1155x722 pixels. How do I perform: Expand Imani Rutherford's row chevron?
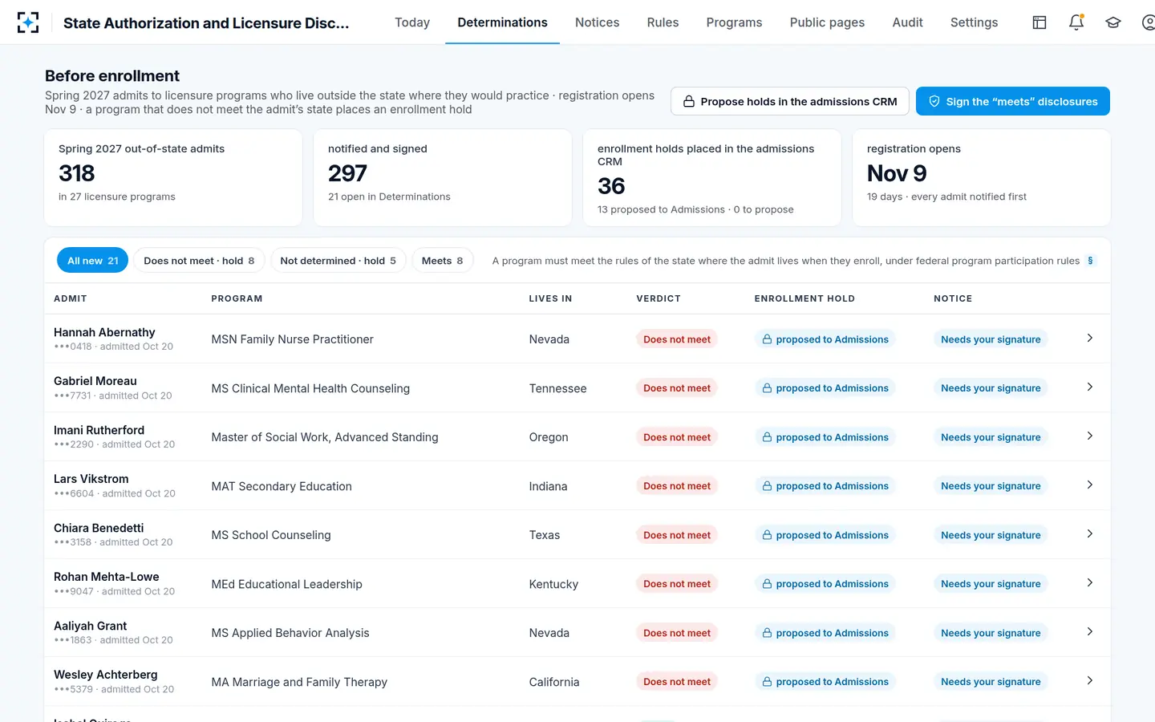(1089, 436)
